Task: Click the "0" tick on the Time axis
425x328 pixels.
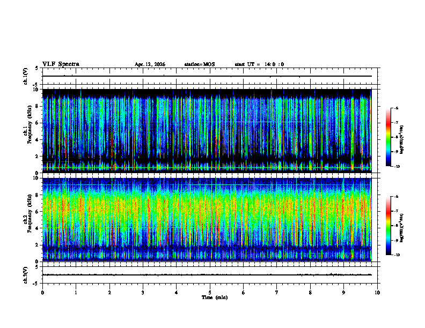Action: [42, 293]
